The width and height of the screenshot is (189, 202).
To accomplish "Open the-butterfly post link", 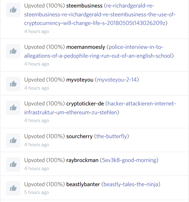I will click(x=111, y=136).
